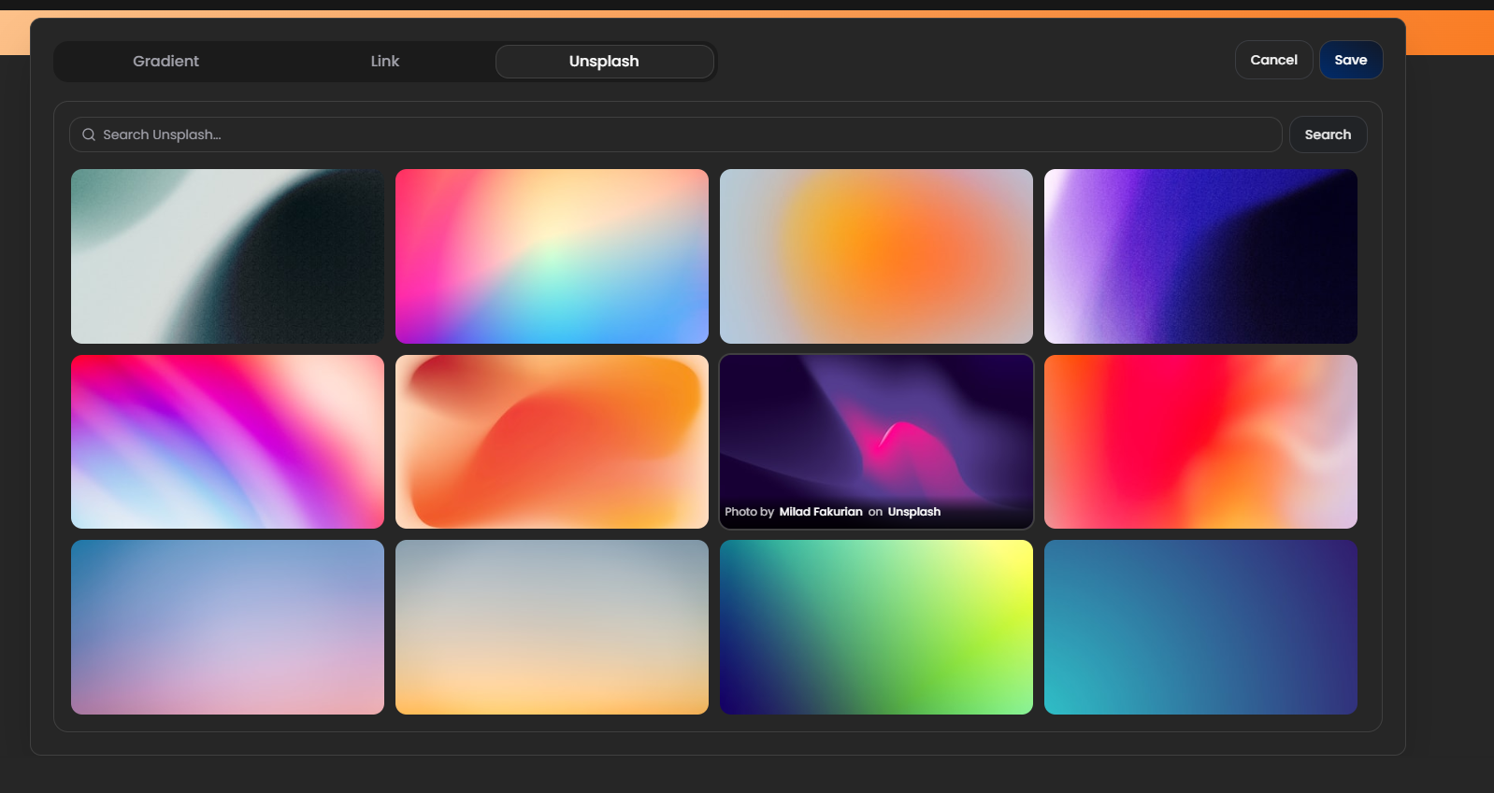Viewport: 1494px width, 793px height.
Task: Select the soft blue to pink gradient image
Action: click(x=227, y=627)
